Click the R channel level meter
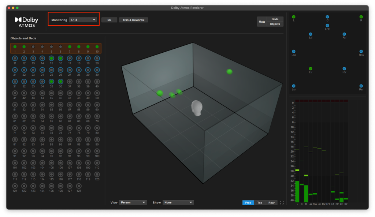This screenshot has height=217, width=375. pos(306,151)
